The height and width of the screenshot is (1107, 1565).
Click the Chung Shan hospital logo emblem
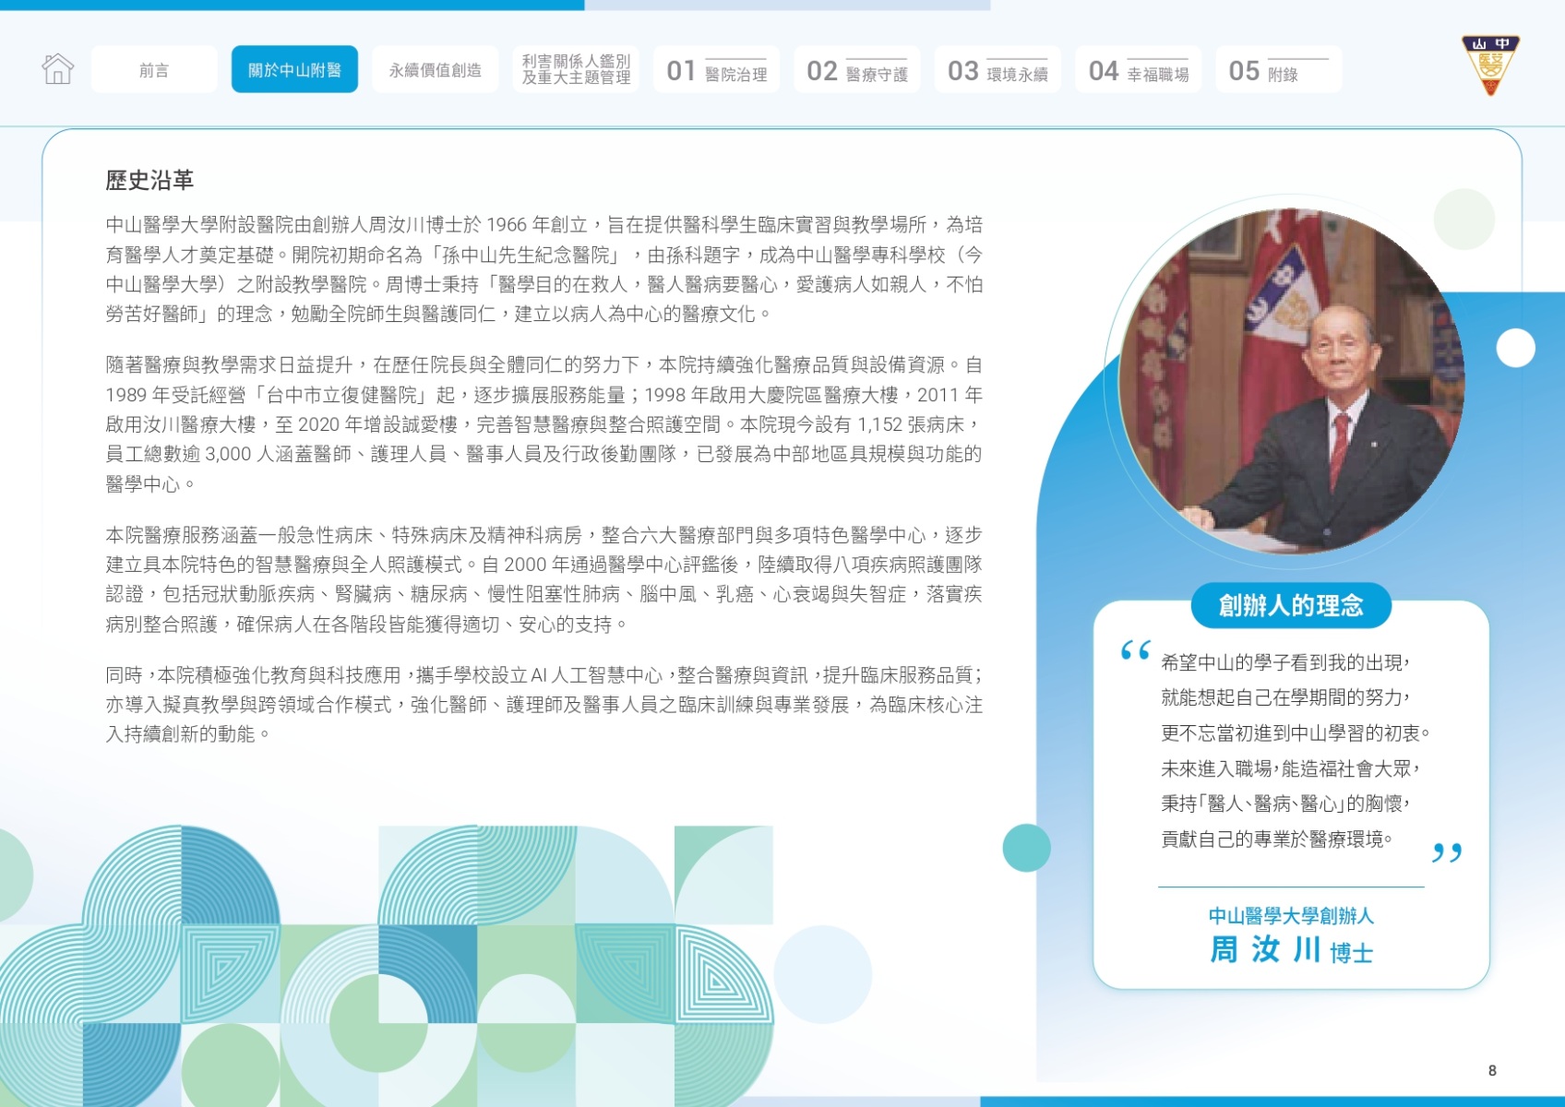(1490, 65)
